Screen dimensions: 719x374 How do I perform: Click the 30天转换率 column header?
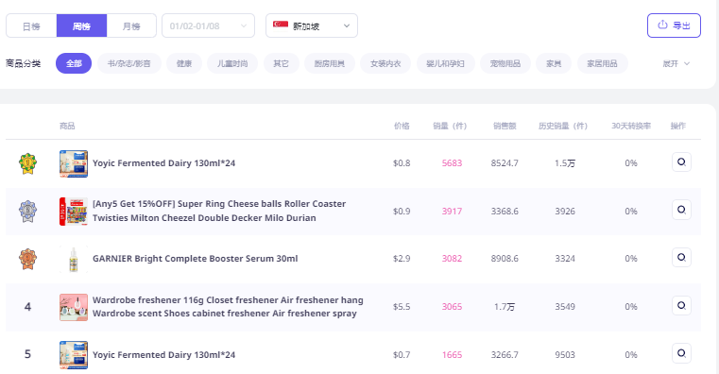click(631, 126)
